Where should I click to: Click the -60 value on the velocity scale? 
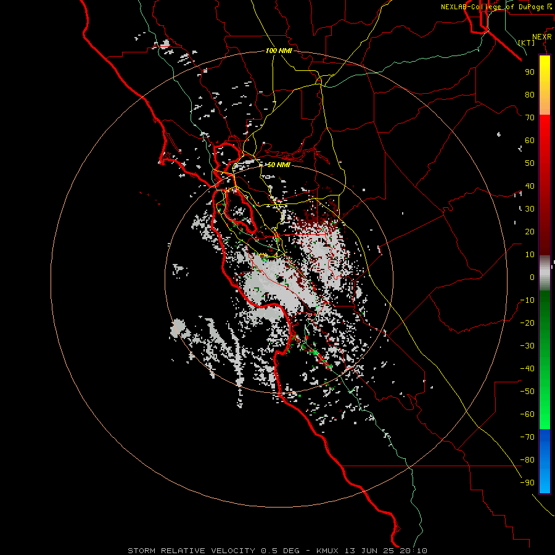(527, 414)
